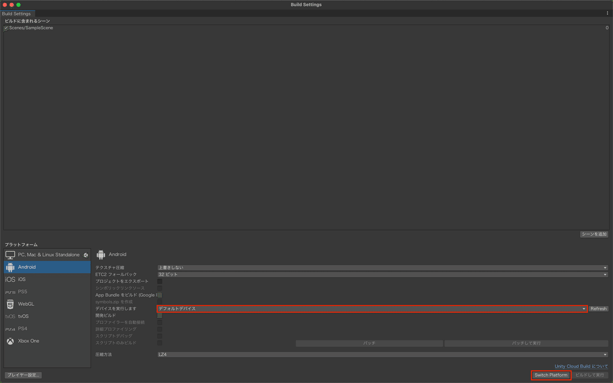Select the WebGL HTML5 shield icon
613x383 pixels.
click(10, 304)
